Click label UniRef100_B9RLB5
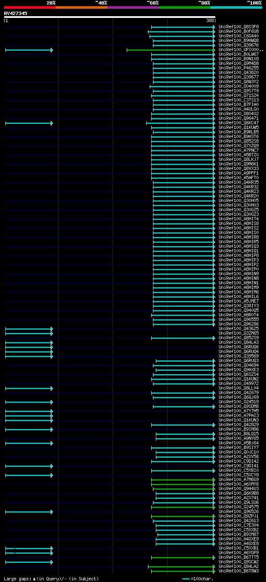Viewport: 266px width, 582px height. pyautogui.click(x=239, y=132)
